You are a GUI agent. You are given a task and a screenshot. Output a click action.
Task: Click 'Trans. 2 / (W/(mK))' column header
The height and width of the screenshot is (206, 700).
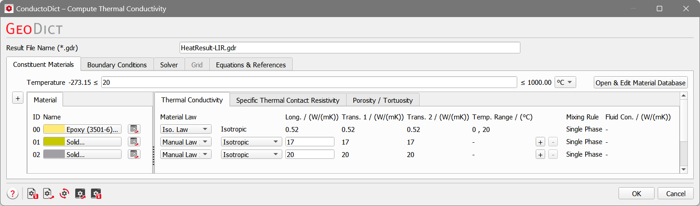438,117
